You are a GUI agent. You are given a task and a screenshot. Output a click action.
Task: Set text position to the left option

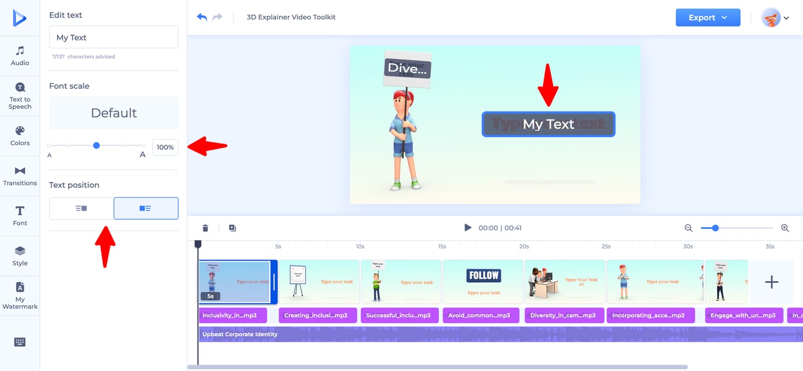tap(81, 208)
